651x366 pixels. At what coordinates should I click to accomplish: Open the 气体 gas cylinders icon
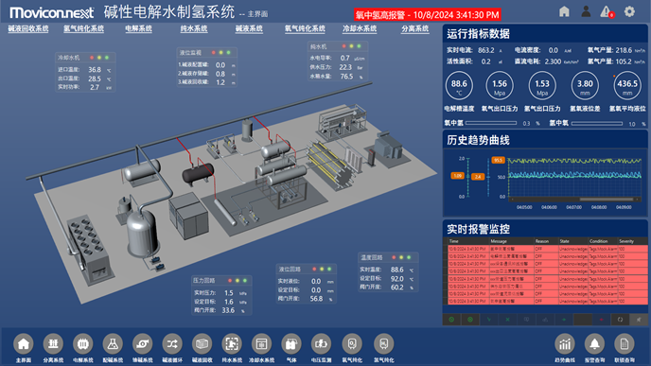[291, 344]
